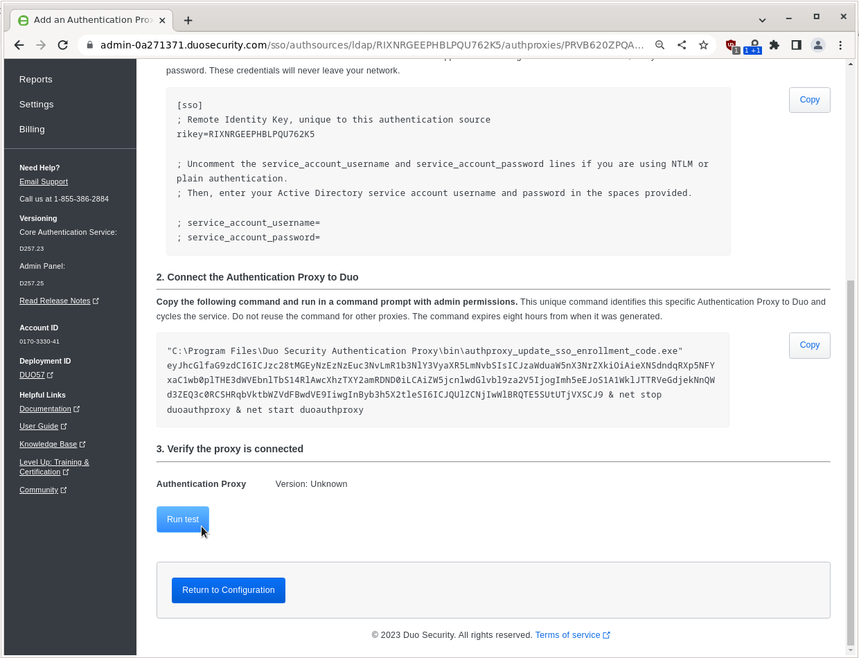Click the Run test button
This screenshot has height=658, width=859.
point(183,519)
